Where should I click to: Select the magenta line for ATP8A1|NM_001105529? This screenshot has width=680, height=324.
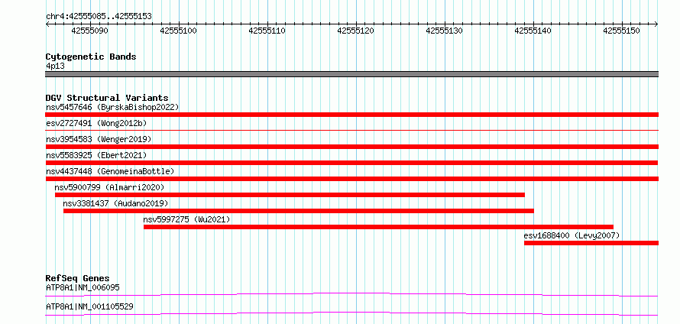(351, 313)
